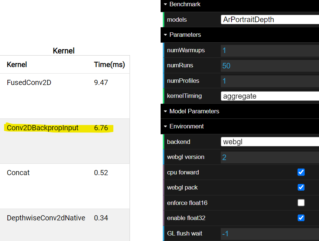Toggle the enable float32 checkbox

tap(301, 218)
